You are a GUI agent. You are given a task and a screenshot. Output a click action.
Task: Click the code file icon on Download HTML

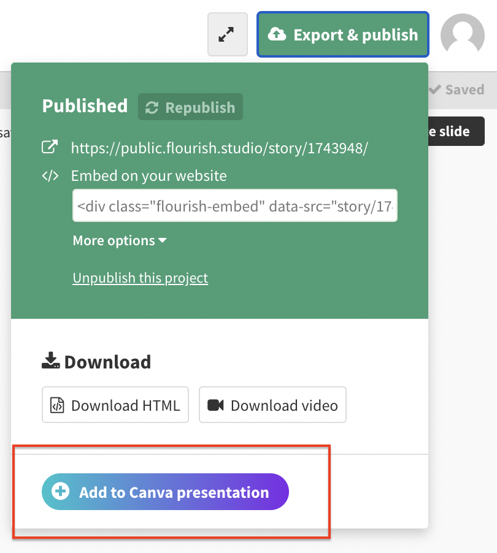tap(57, 405)
